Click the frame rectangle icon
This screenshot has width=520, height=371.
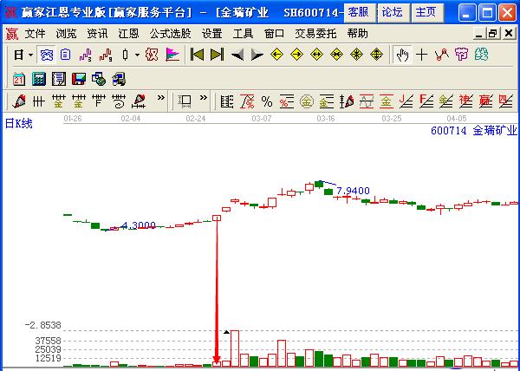[185, 101]
